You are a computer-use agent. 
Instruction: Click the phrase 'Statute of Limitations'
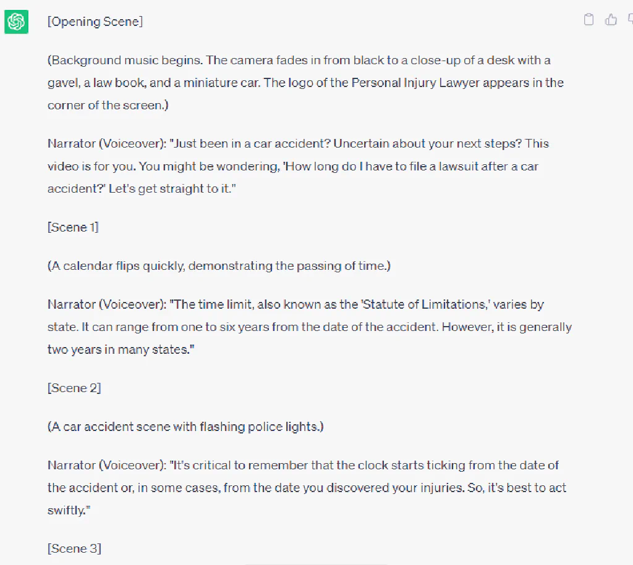(425, 304)
